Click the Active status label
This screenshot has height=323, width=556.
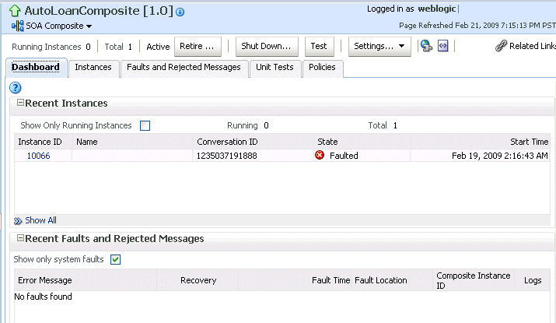click(158, 47)
